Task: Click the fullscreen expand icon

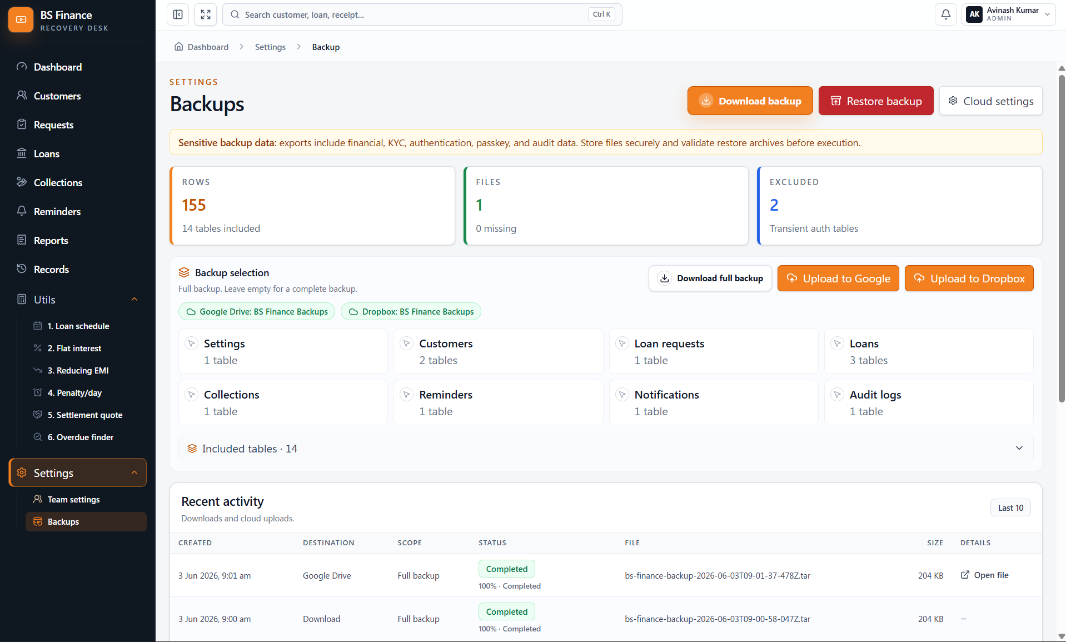Action: click(206, 14)
